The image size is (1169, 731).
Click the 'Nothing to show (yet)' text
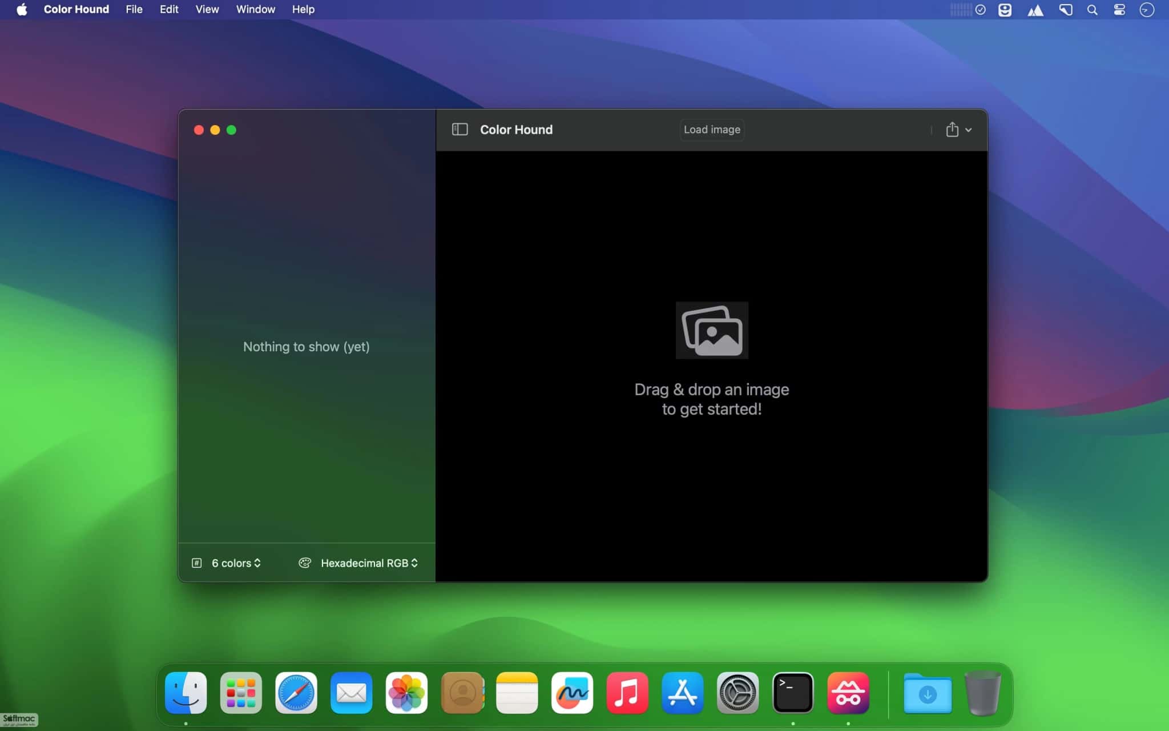pyautogui.click(x=307, y=347)
